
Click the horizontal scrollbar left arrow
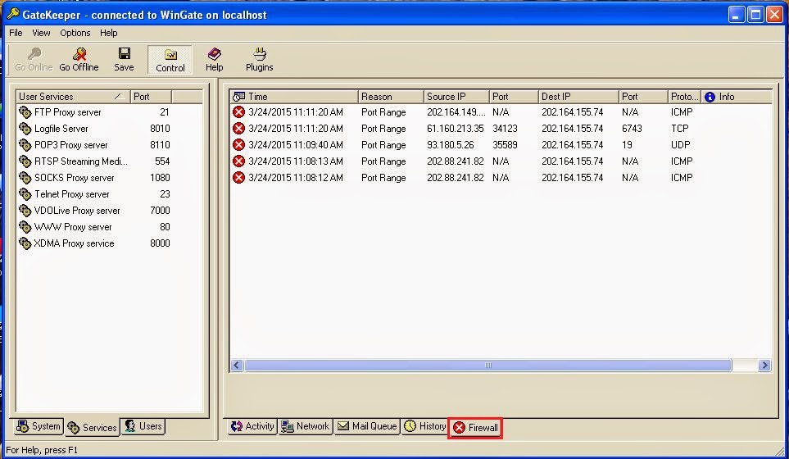(x=237, y=365)
